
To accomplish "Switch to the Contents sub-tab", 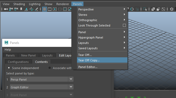I will tap(41, 62).
